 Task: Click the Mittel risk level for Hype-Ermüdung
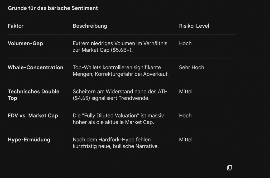186,140
